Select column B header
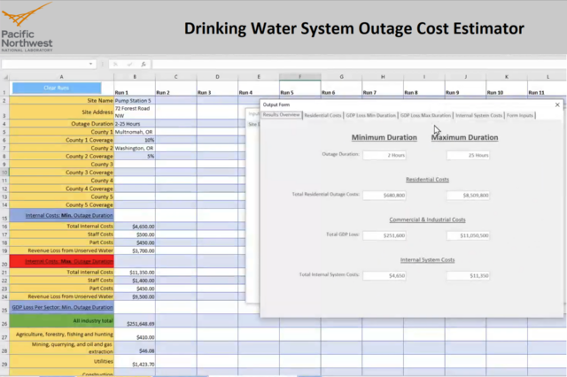The height and width of the screenshot is (377, 567). [135, 77]
